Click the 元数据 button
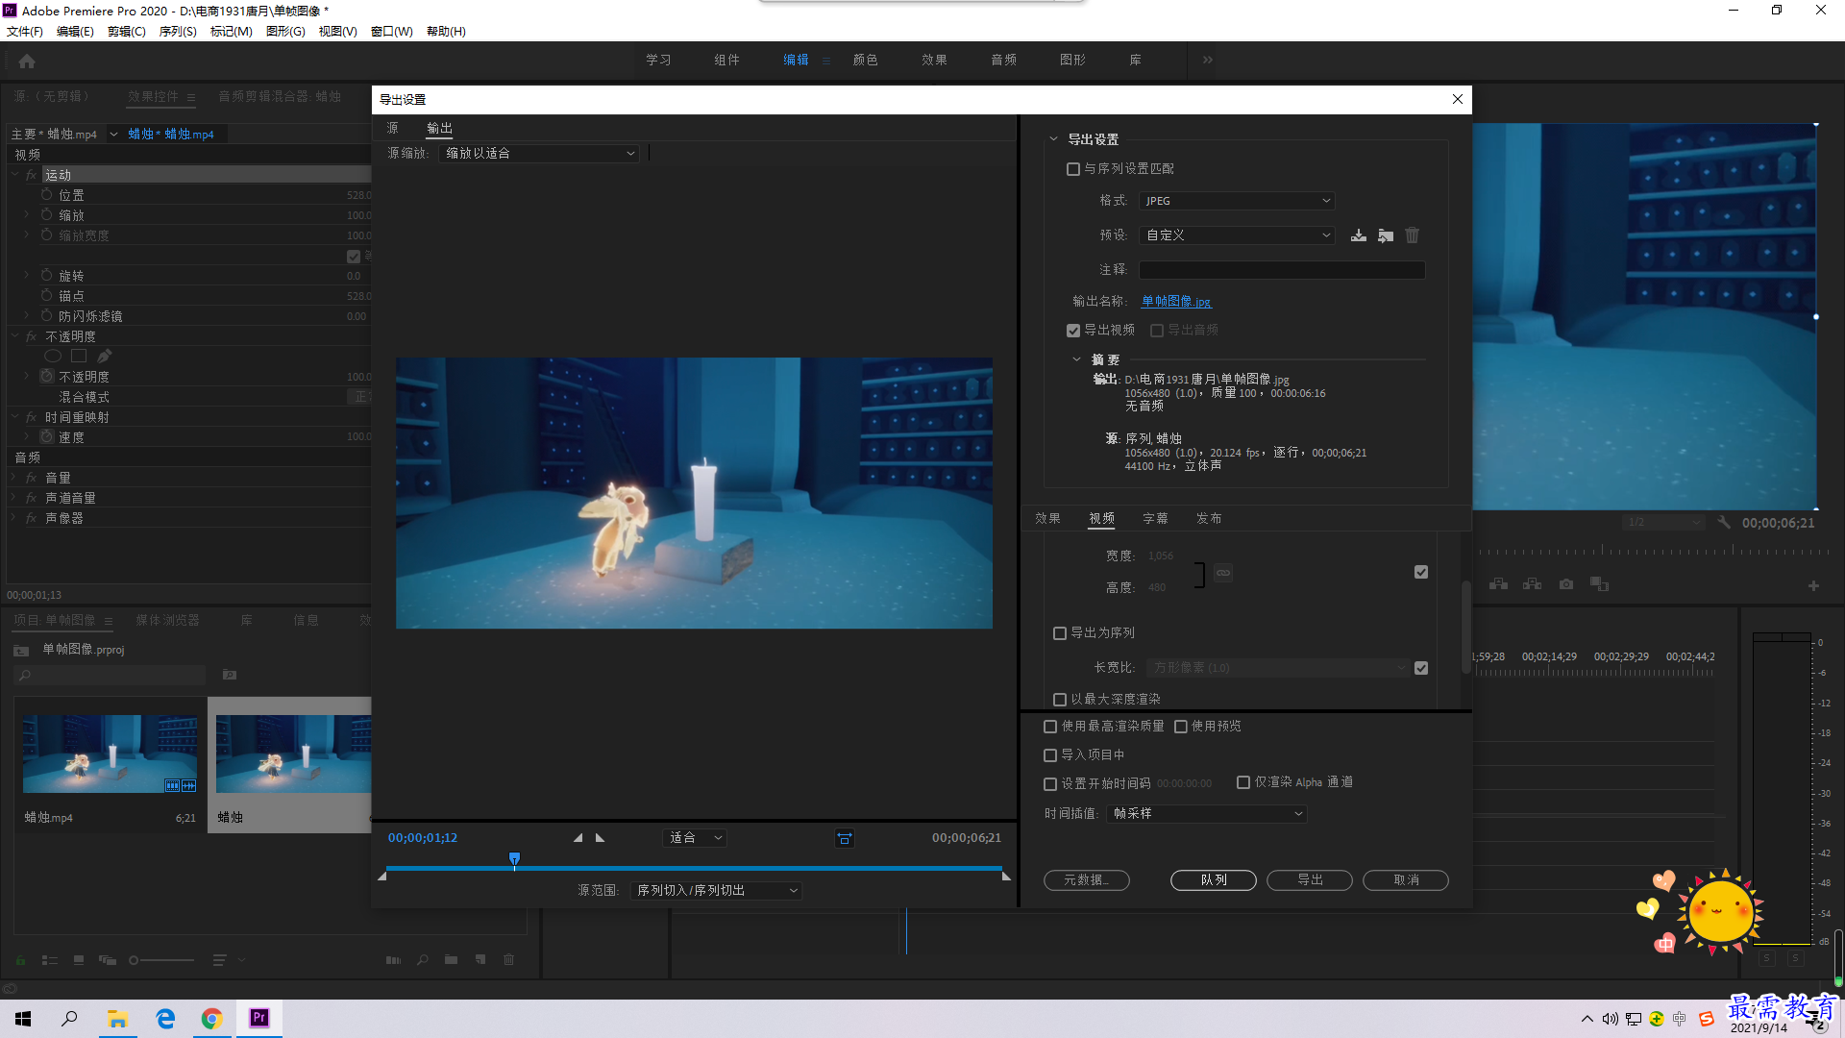1845x1038 pixels. (x=1087, y=880)
